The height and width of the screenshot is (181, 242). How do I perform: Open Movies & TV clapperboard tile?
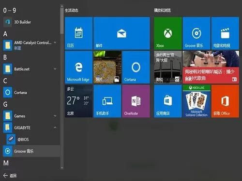coord(225,33)
